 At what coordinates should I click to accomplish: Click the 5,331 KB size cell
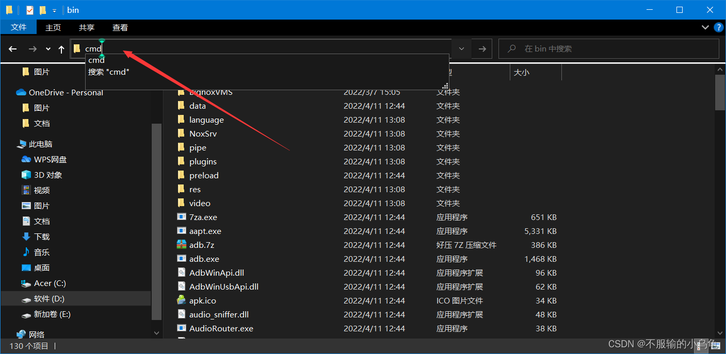click(x=540, y=231)
